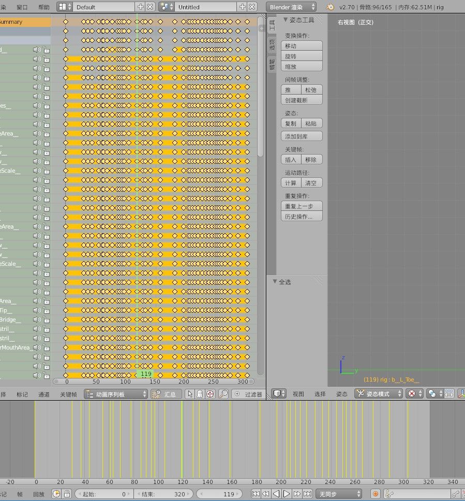Click the green frame 119 indicator in dope sheet

(x=146, y=373)
